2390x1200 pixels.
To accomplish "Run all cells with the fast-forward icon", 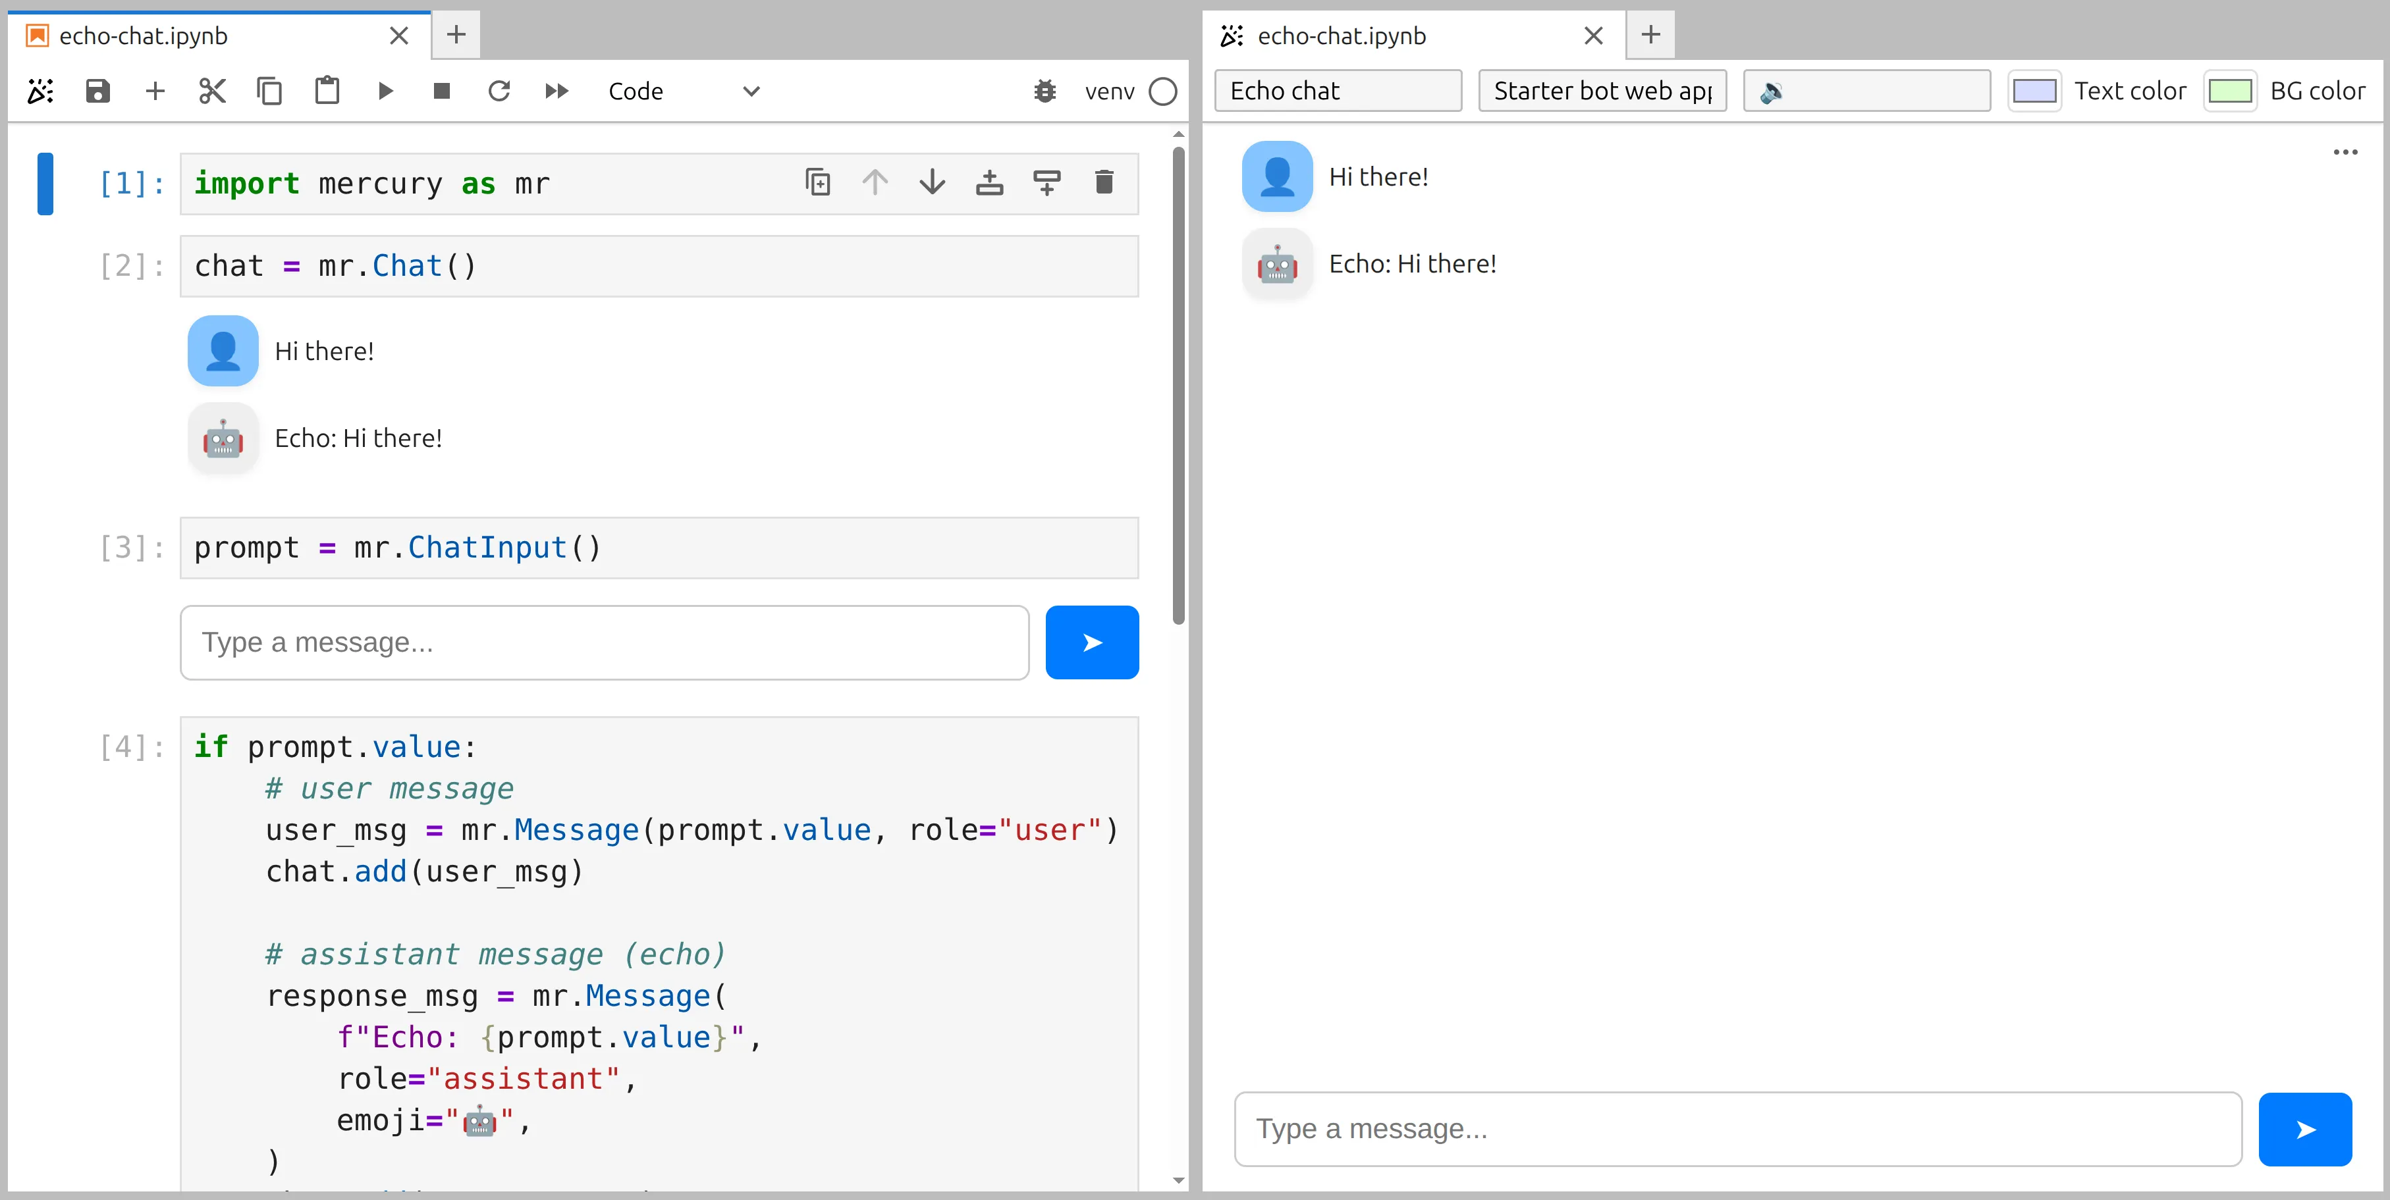I will (557, 91).
